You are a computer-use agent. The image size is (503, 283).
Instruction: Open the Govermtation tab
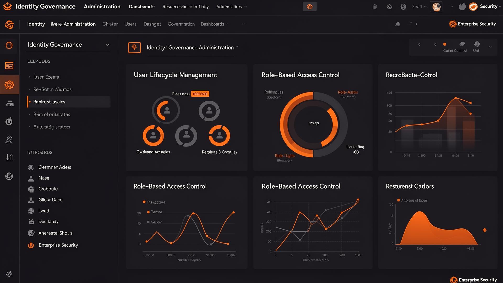pyautogui.click(x=181, y=24)
